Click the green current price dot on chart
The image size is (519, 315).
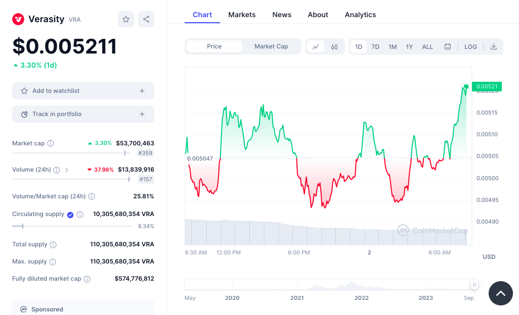(466, 86)
